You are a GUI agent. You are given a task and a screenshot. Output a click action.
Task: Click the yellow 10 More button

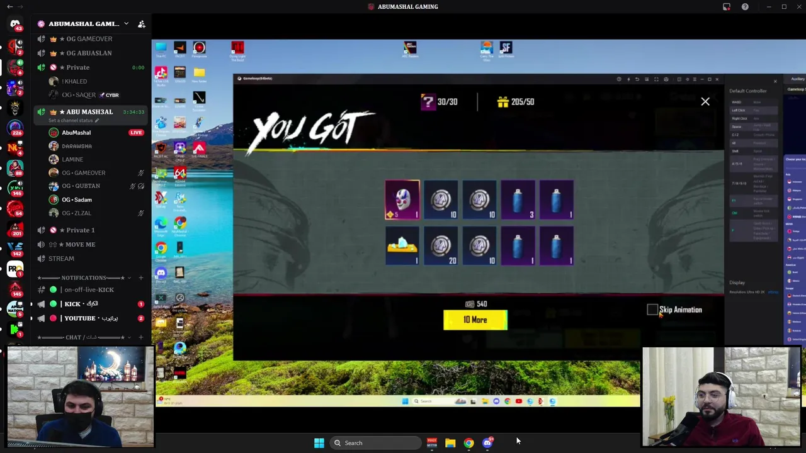475,320
